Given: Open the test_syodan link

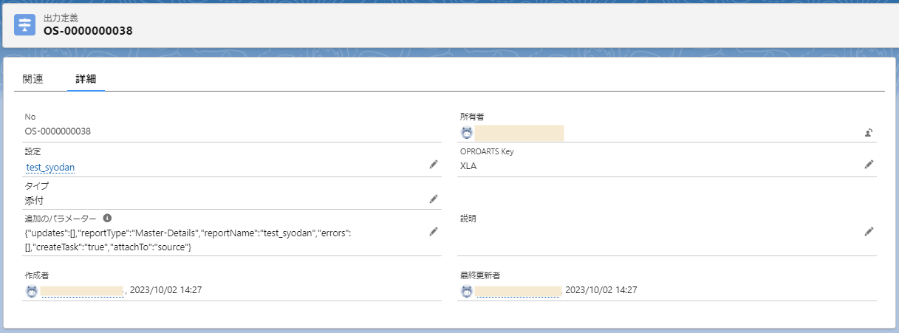Looking at the screenshot, I should pyautogui.click(x=50, y=167).
